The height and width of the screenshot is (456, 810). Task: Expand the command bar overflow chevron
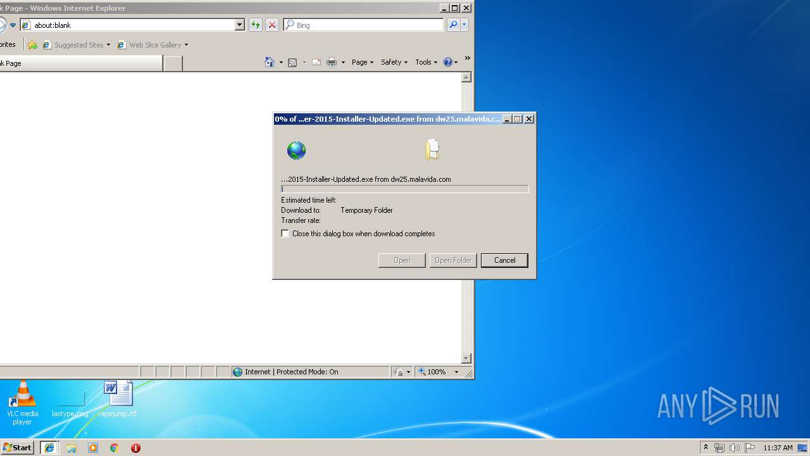tap(468, 58)
